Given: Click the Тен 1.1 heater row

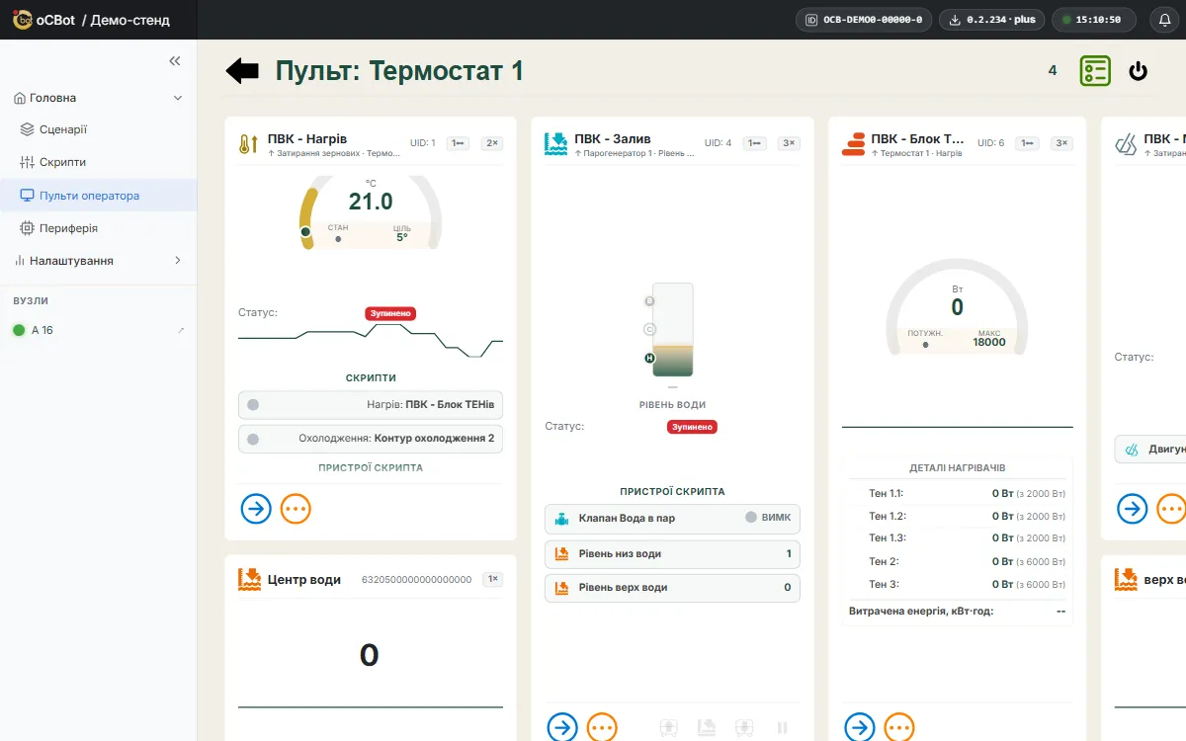Looking at the screenshot, I should [957, 493].
